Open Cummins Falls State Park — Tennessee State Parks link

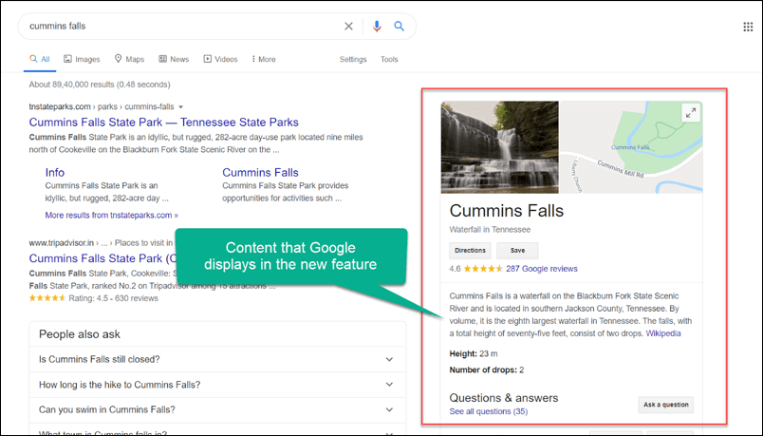pos(163,123)
